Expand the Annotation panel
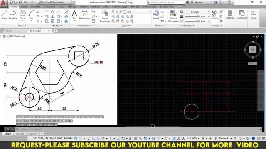 [x=84, y=26]
